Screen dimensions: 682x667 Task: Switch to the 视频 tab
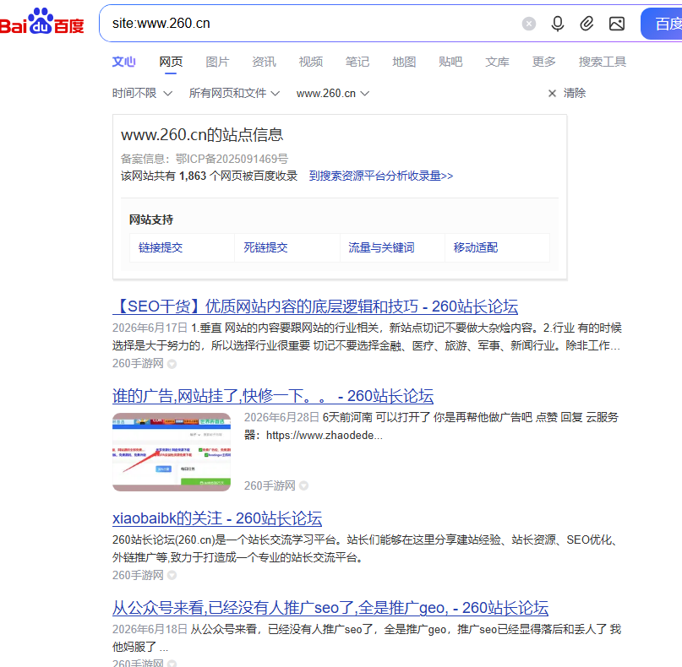310,62
